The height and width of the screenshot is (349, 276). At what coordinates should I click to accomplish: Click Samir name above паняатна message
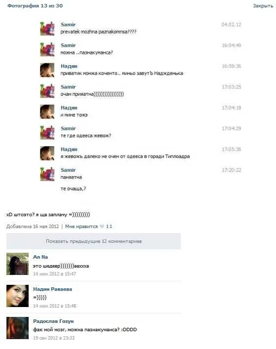pos(68,170)
